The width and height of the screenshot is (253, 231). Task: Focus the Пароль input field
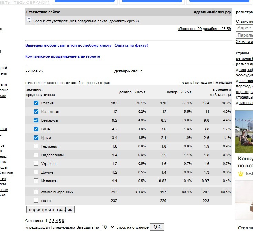tap(245, 35)
